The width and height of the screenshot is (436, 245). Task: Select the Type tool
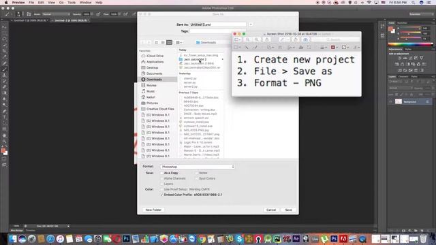click(x=4, y=117)
